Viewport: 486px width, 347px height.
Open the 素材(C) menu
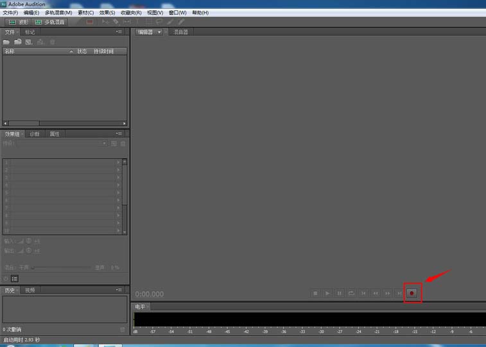(x=85, y=13)
